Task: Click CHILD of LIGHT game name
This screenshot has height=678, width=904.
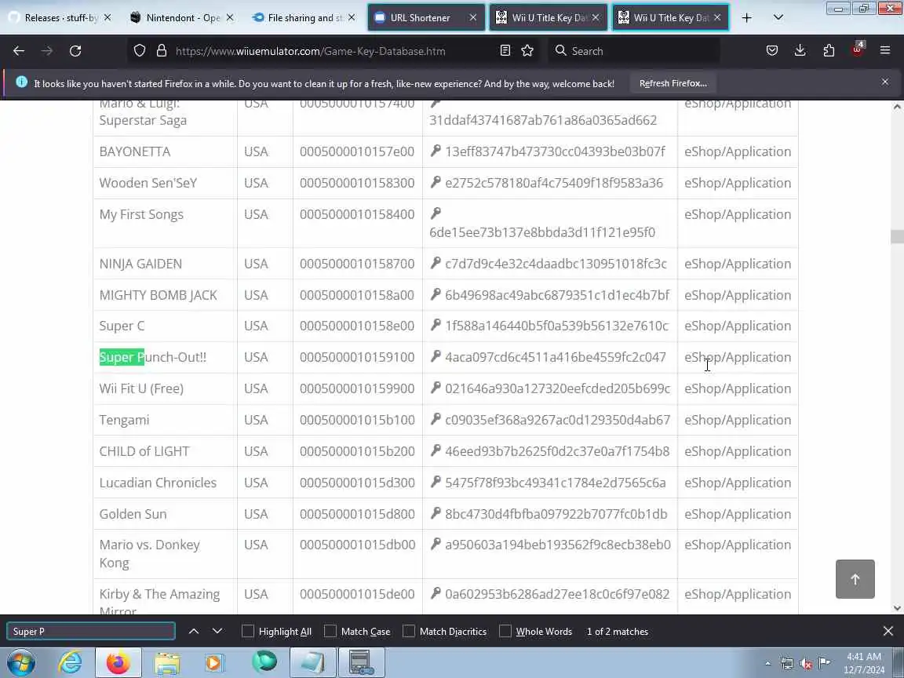Action: coord(144,451)
